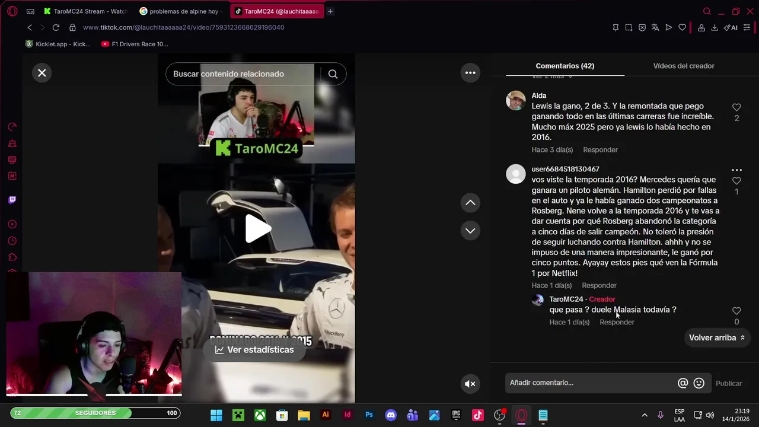Screen dimensions: 759x427
Task: Open the profile account icon
Action: pos(701,27)
